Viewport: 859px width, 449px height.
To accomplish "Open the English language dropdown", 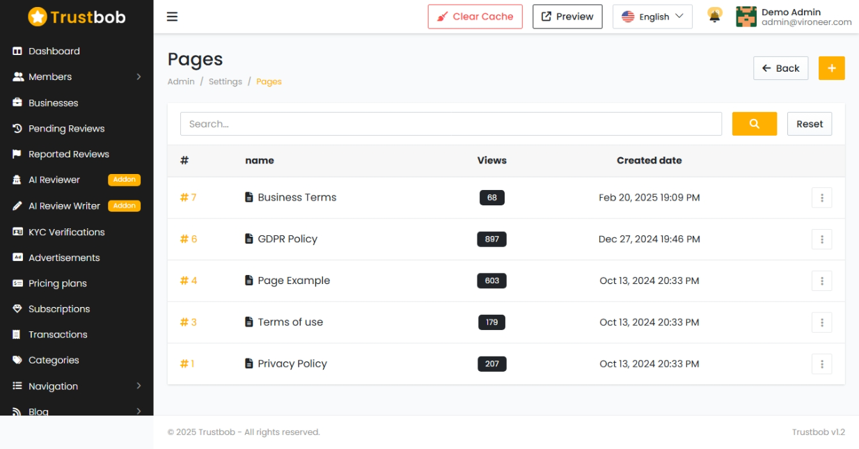I will coord(652,17).
